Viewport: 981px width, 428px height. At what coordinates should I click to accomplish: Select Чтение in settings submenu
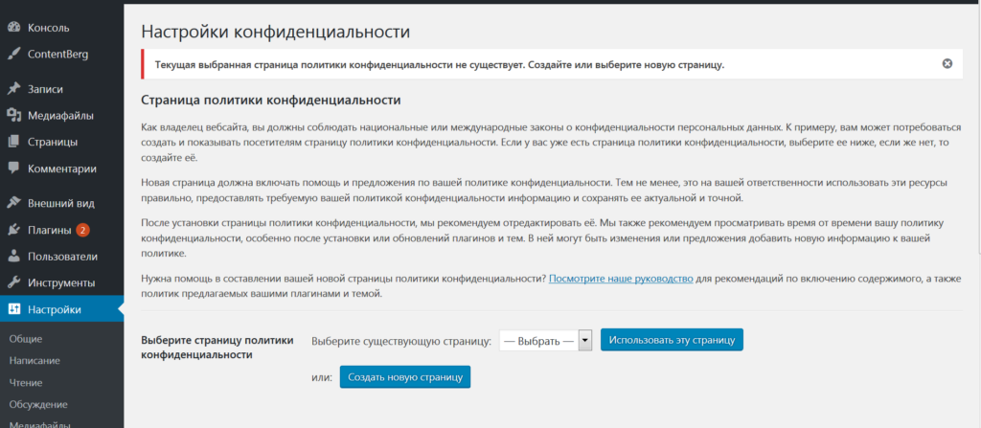pyautogui.click(x=26, y=383)
